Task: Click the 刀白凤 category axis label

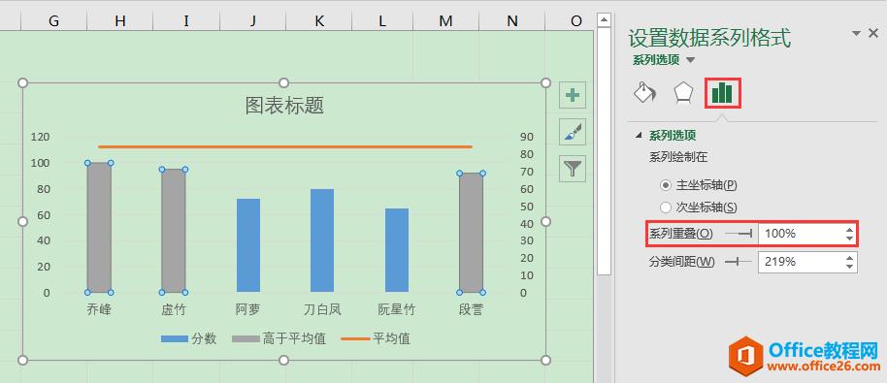Action: coord(322,309)
